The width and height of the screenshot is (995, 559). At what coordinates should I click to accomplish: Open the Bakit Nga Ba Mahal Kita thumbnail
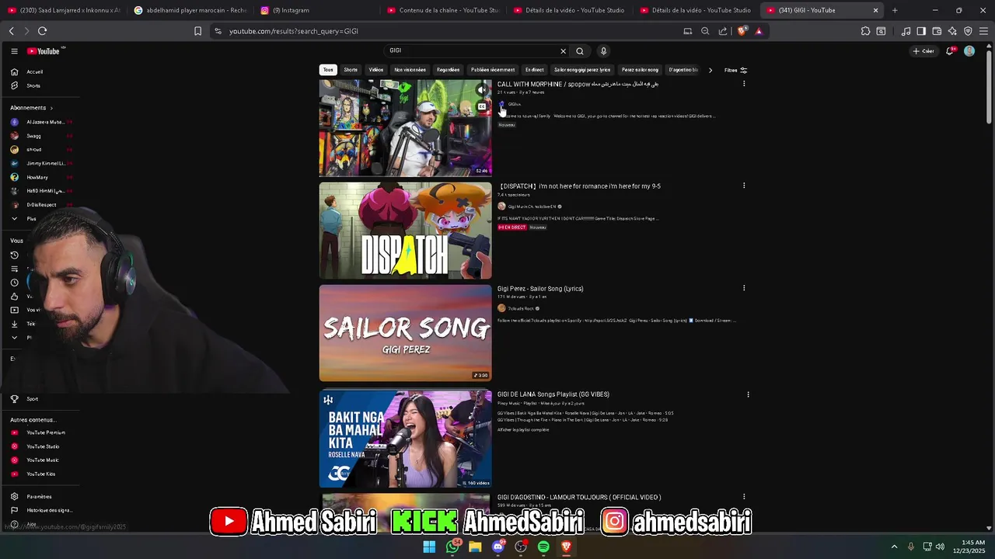[405, 439]
